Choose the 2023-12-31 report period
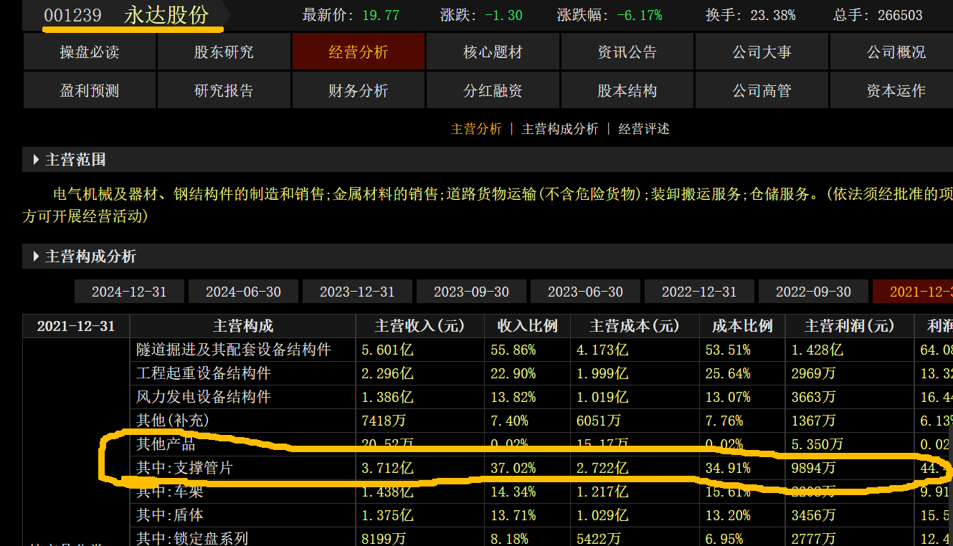 [357, 292]
